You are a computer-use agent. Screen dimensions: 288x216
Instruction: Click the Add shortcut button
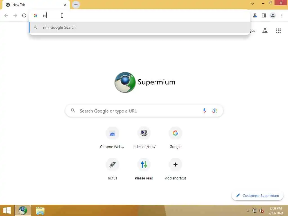(175, 169)
